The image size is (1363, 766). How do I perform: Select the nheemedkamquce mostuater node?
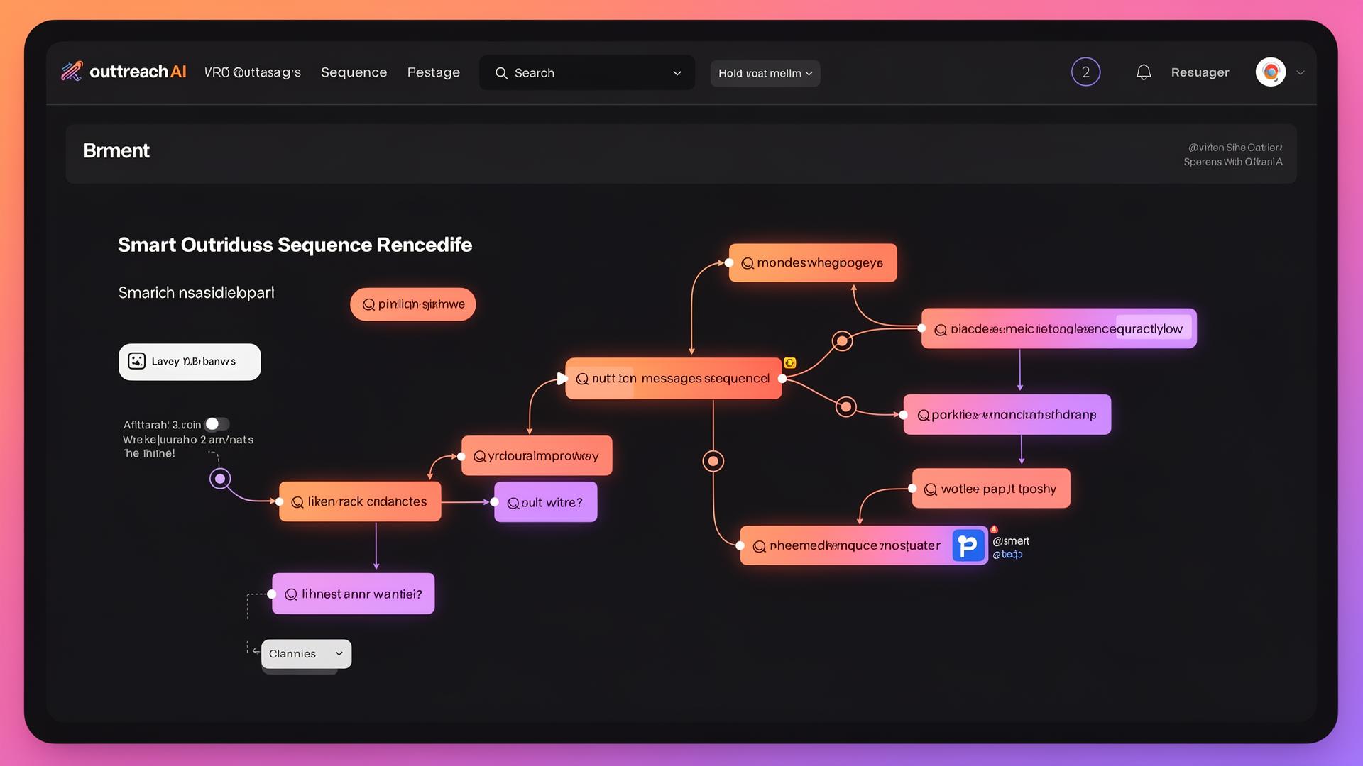pyautogui.click(x=864, y=545)
